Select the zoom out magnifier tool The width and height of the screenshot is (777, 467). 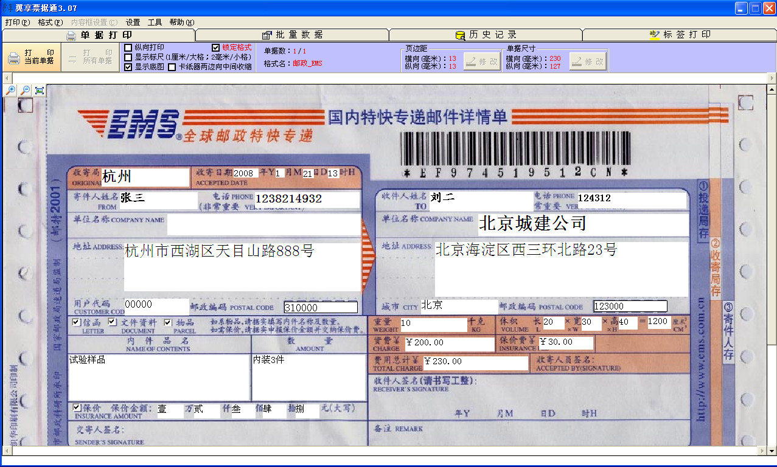point(26,89)
